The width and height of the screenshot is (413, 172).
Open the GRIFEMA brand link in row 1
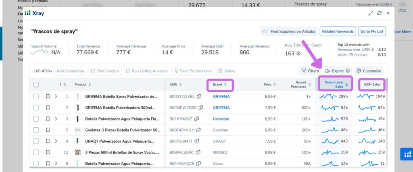[x=221, y=97]
